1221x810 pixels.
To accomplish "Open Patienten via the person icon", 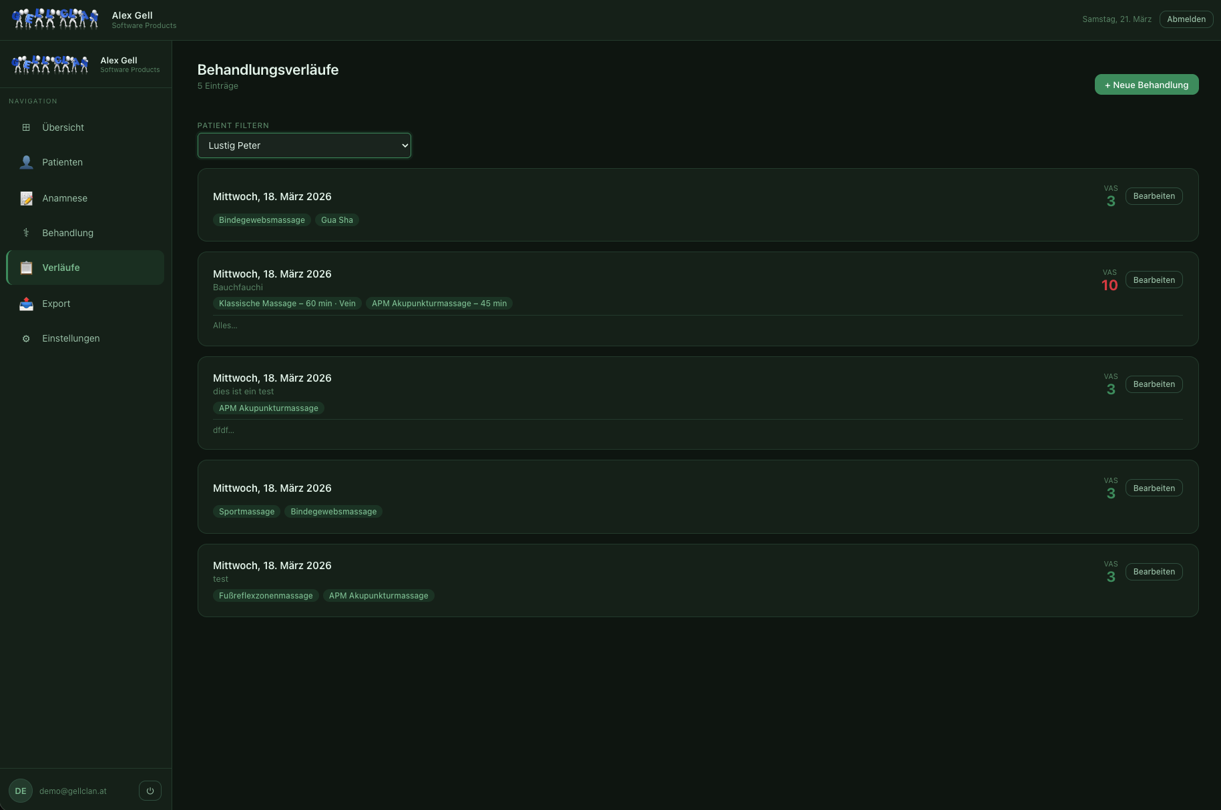I will (x=26, y=162).
